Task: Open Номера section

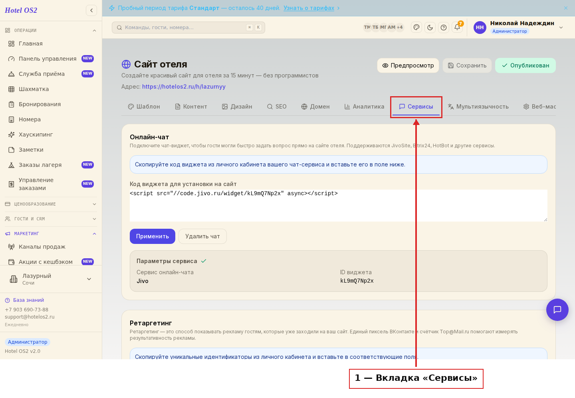Action: pos(51,119)
